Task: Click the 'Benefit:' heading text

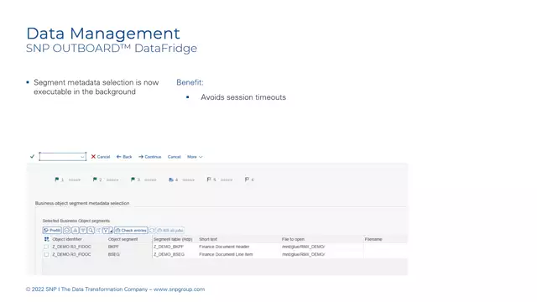Action: click(x=190, y=82)
